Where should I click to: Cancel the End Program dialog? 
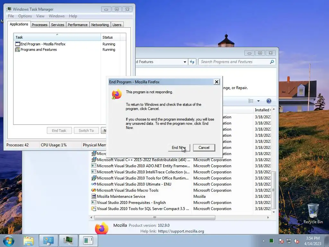(204, 148)
